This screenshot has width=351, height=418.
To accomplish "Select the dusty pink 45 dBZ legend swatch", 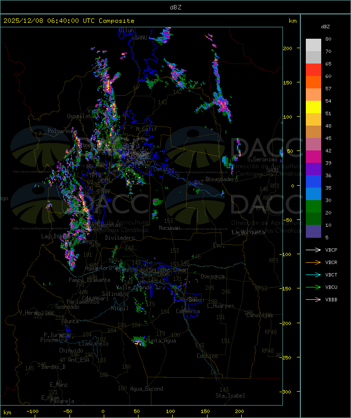I will point(313,144).
